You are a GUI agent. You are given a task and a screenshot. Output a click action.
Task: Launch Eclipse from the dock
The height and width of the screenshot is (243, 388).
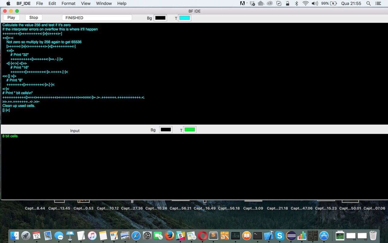[291, 235]
